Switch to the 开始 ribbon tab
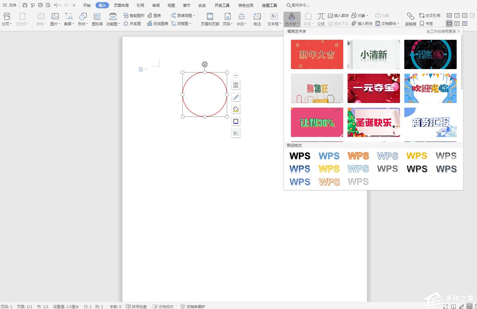This screenshot has height=309, width=477. 86,5
